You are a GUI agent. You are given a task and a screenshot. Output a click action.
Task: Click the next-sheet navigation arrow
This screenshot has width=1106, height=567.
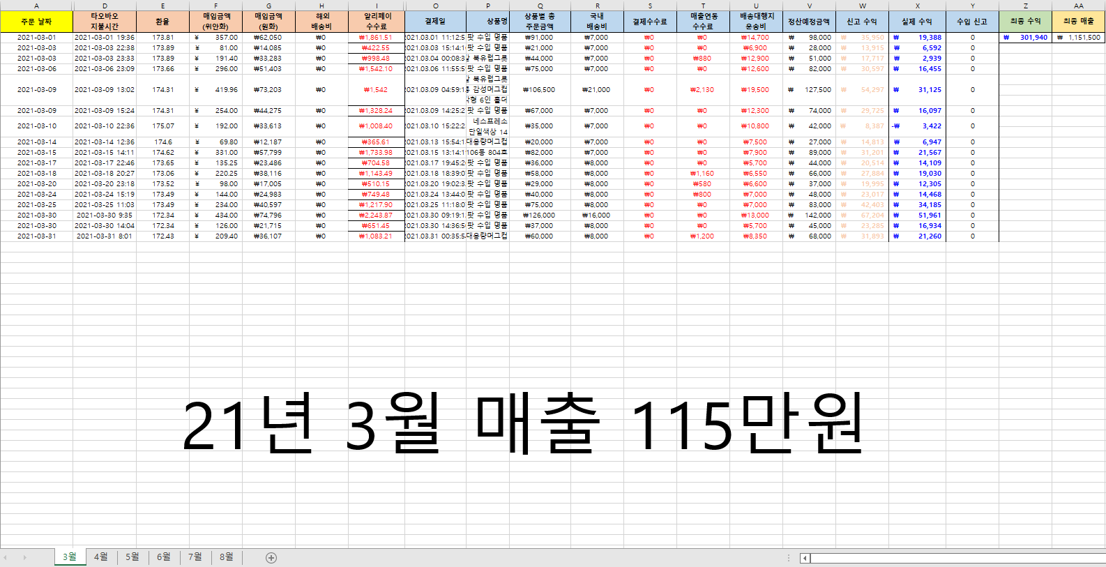click(x=24, y=557)
